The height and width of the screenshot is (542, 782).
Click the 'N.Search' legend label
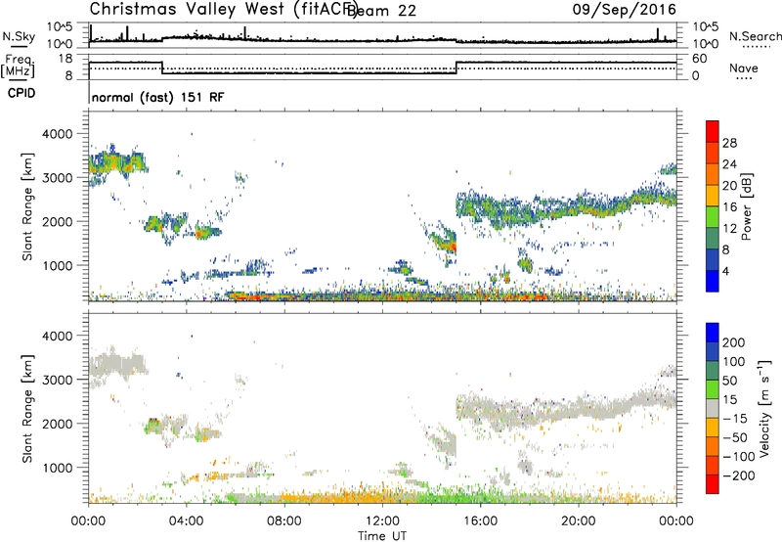(x=755, y=36)
